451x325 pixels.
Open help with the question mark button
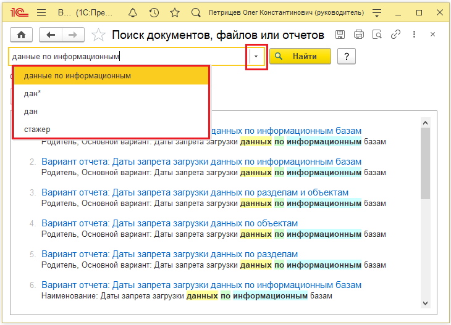click(347, 56)
